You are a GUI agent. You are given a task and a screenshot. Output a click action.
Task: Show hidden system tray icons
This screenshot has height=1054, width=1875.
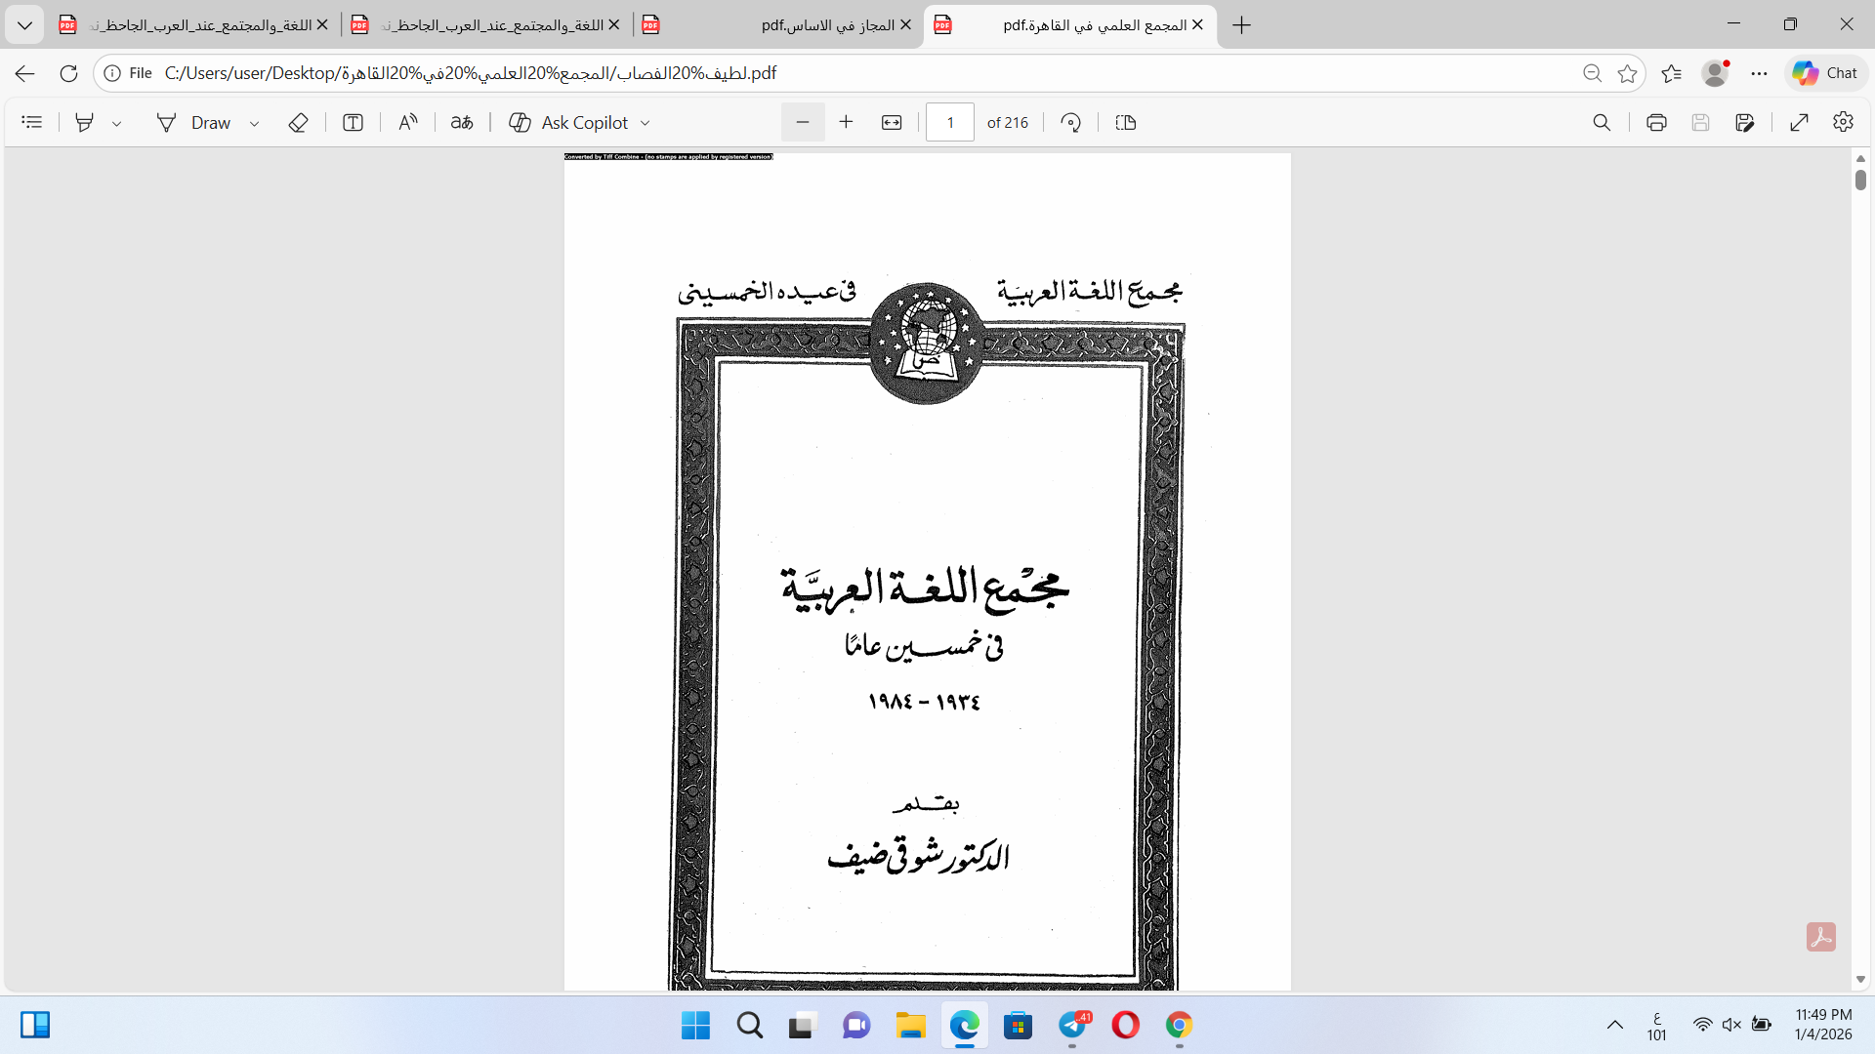pyautogui.click(x=1615, y=1025)
